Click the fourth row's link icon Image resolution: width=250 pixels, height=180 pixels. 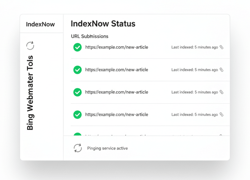tap(221, 114)
